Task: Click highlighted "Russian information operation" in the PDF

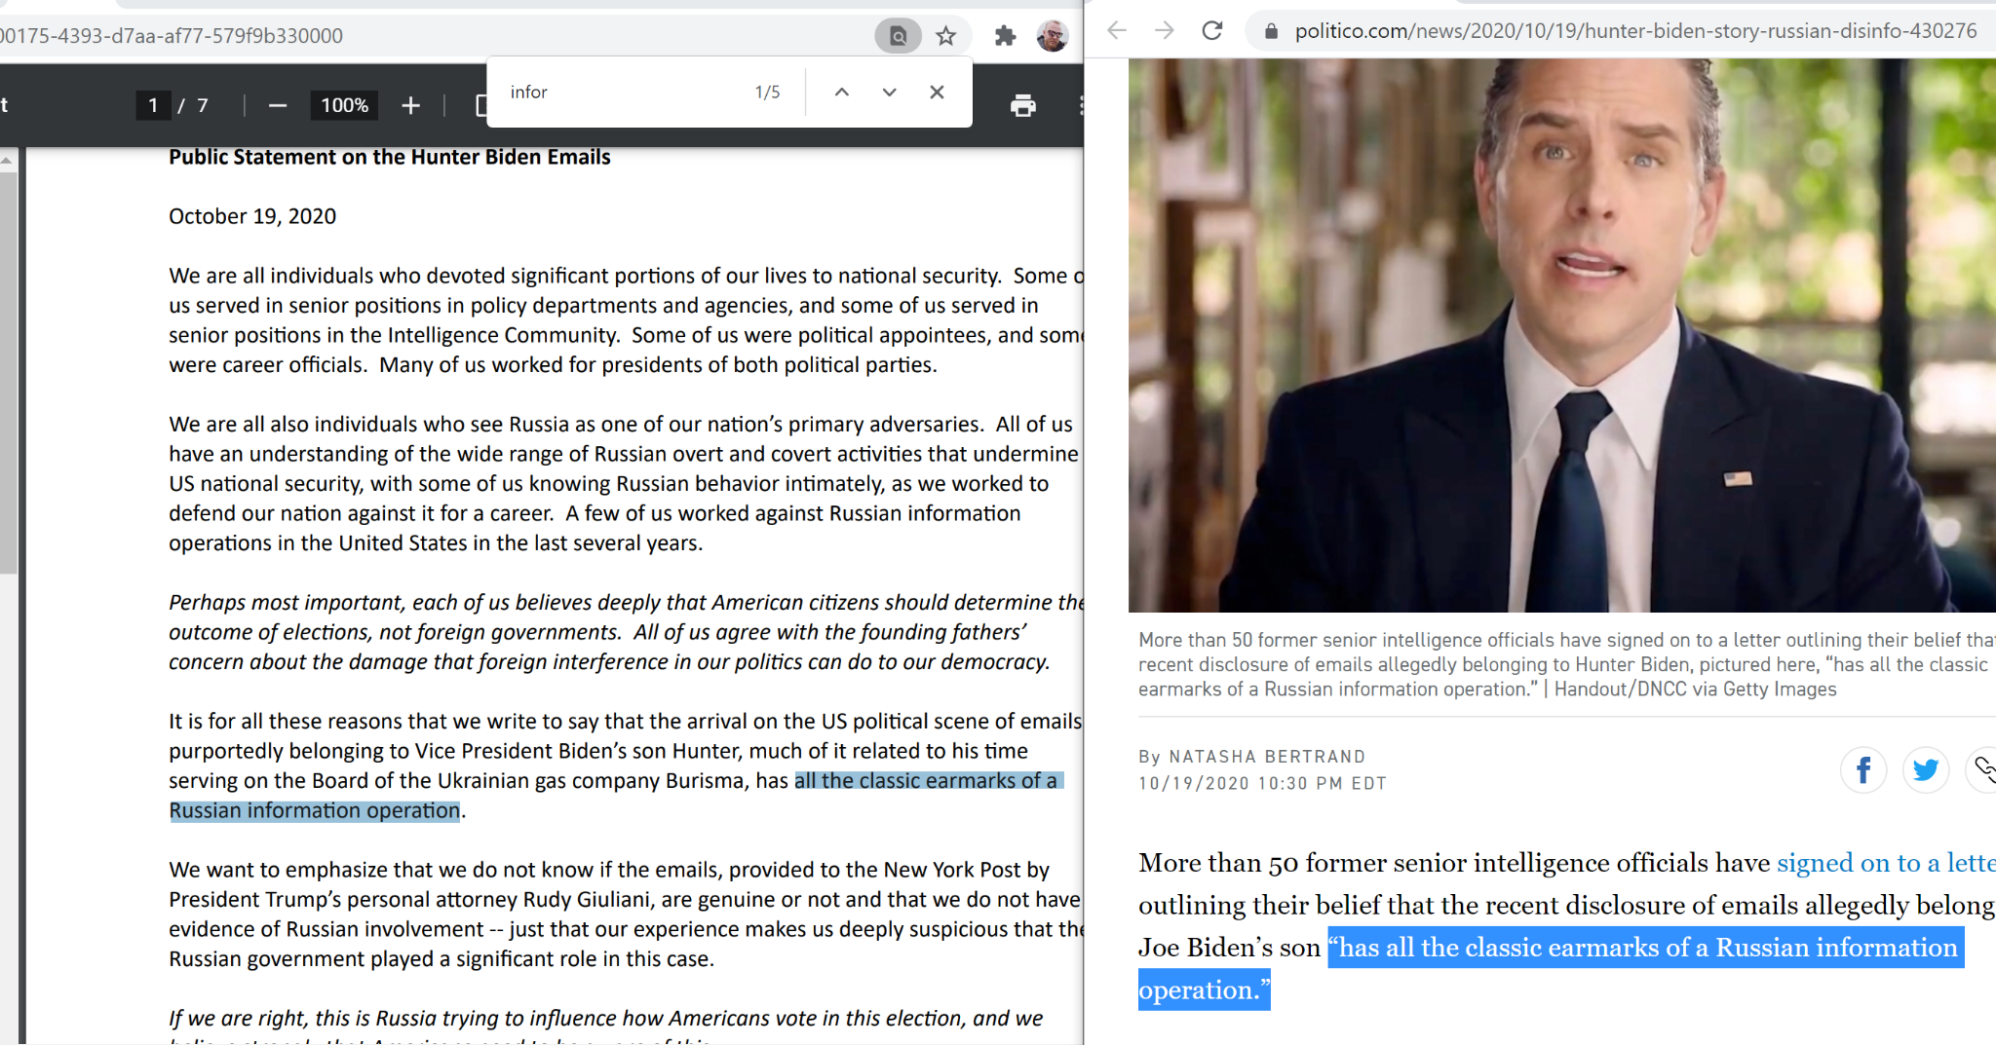Action: point(315,810)
